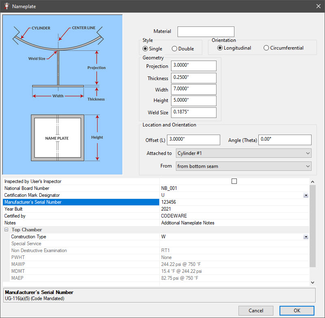
Task: Select the Certification Mark Designator row
Action: pyautogui.click(x=156, y=195)
